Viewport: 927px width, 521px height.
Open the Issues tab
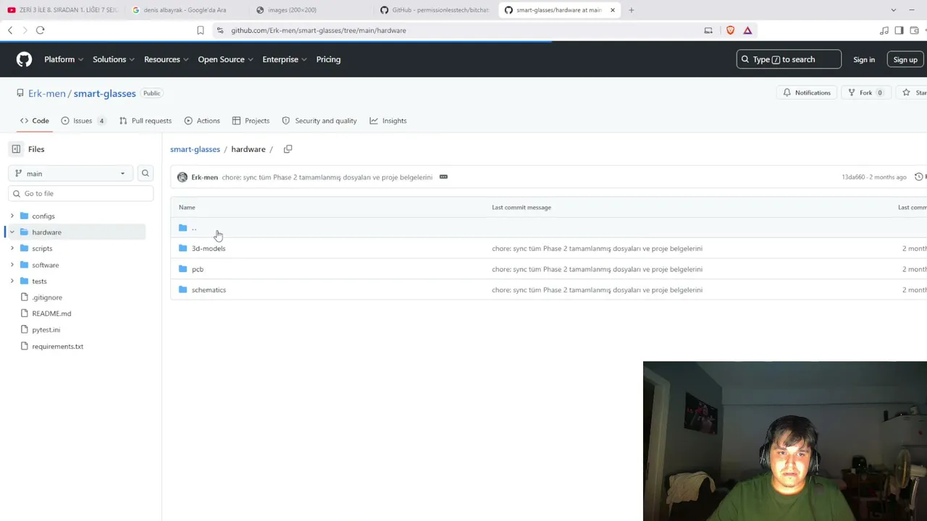(x=83, y=121)
